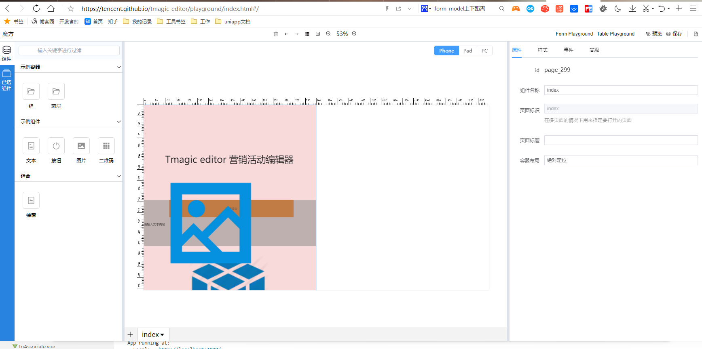The image size is (702, 349).
Task: Open the 译 translate extension icon
Action: pos(559,8)
